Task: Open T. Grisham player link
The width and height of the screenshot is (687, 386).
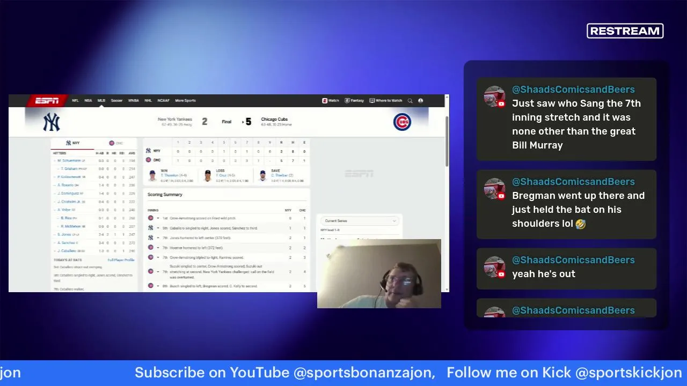Action: pos(69,169)
